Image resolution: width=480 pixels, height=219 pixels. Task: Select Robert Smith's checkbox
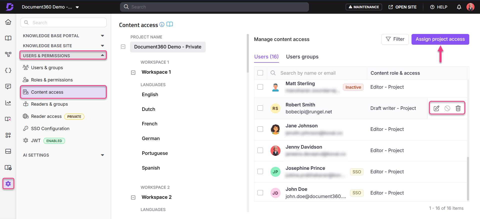pos(260,108)
